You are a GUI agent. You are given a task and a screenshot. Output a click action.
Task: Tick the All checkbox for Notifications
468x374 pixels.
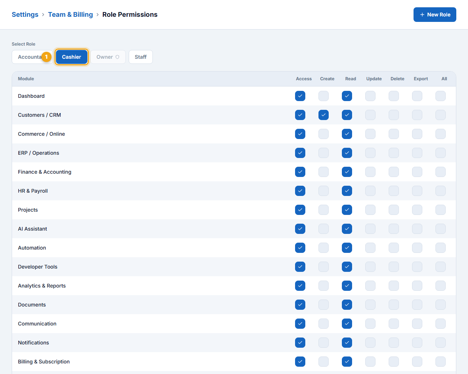click(441, 343)
